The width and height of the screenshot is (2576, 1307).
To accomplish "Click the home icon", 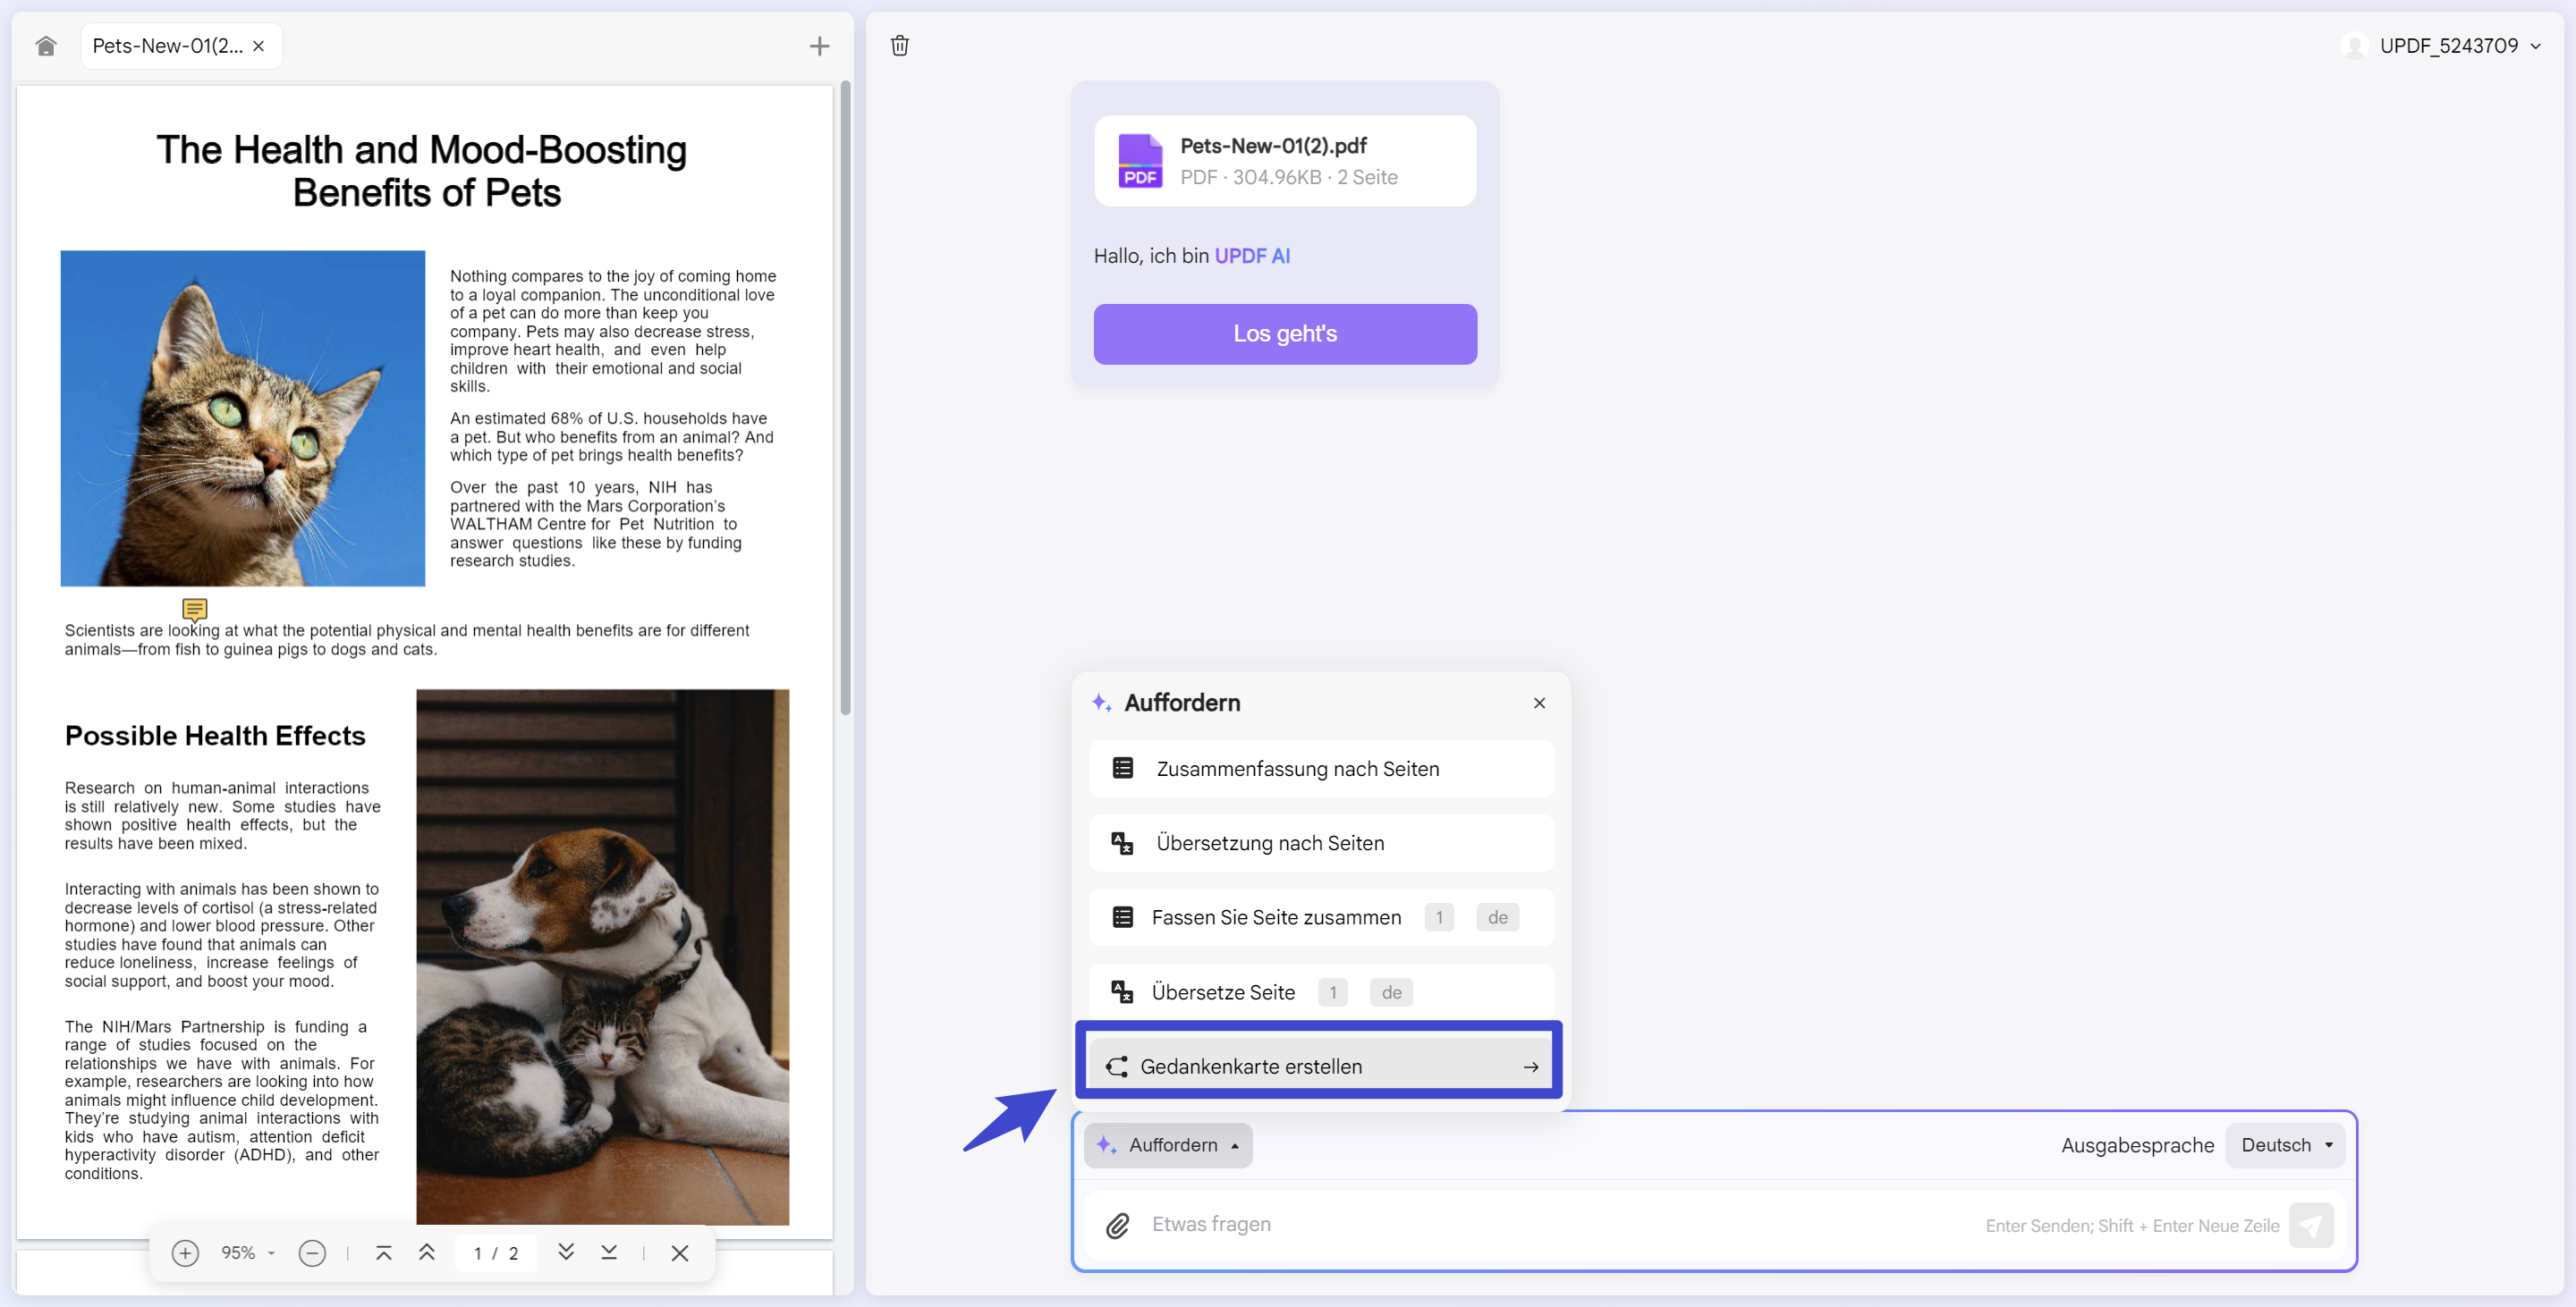I will (x=46, y=46).
